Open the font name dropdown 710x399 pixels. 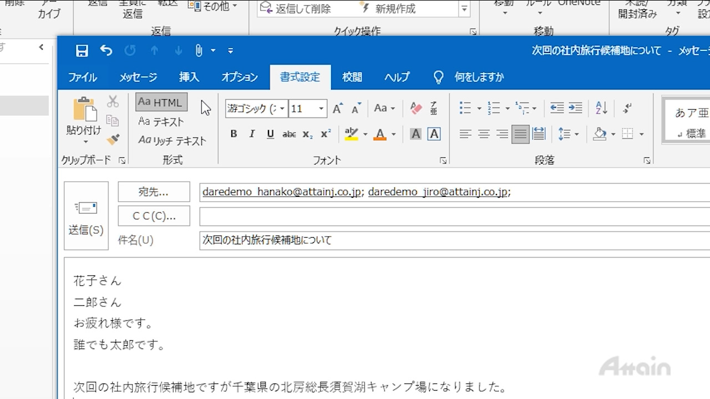tap(282, 109)
